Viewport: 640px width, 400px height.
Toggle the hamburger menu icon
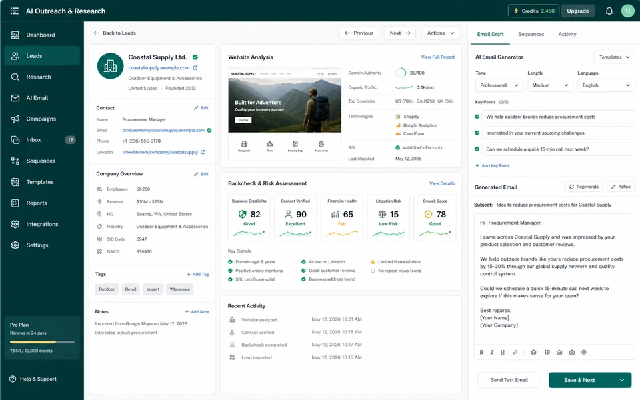click(x=15, y=11)
